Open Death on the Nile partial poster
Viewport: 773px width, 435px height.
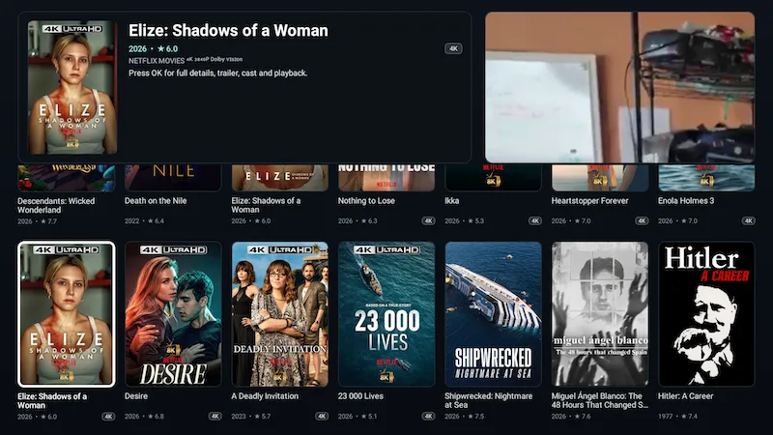(x=173, y=178)
